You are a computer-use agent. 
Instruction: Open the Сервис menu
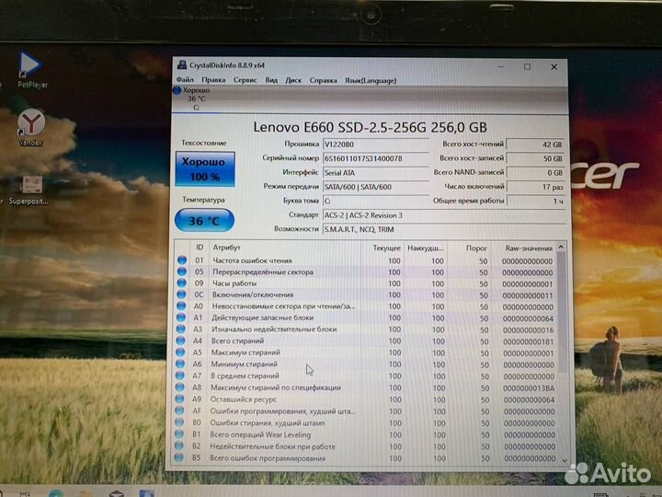(x=245, y=80)
